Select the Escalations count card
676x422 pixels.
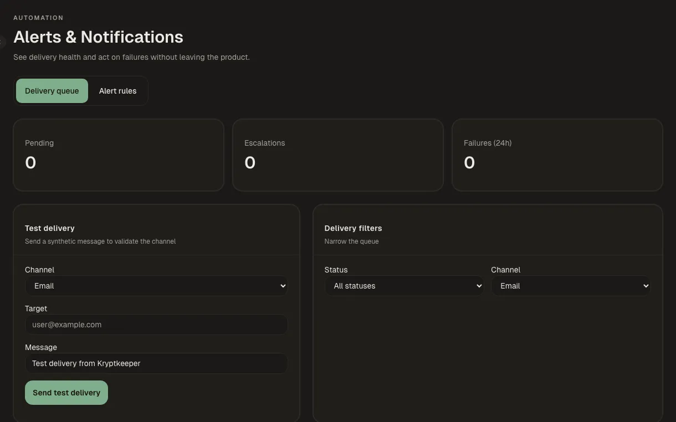pyautogui.click(x=338, y=155)
